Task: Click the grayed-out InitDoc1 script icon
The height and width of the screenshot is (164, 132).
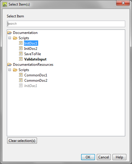Action: (x=21, y=86)
